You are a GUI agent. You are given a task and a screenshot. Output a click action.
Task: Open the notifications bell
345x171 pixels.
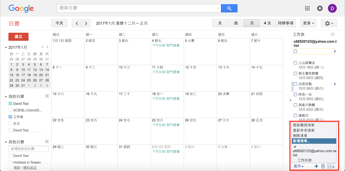[x=320, y=8]
